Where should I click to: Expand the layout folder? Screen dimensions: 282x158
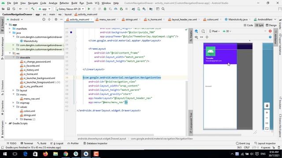[x=14, y=90]
